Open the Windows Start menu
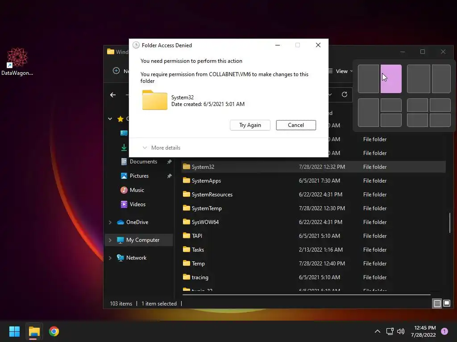 pos(14,331)
